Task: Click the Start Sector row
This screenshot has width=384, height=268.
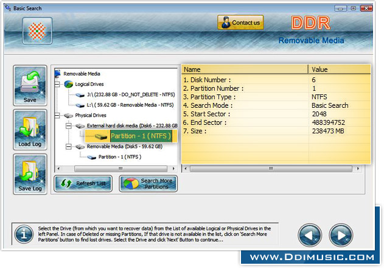Action: tap(276, 114)
